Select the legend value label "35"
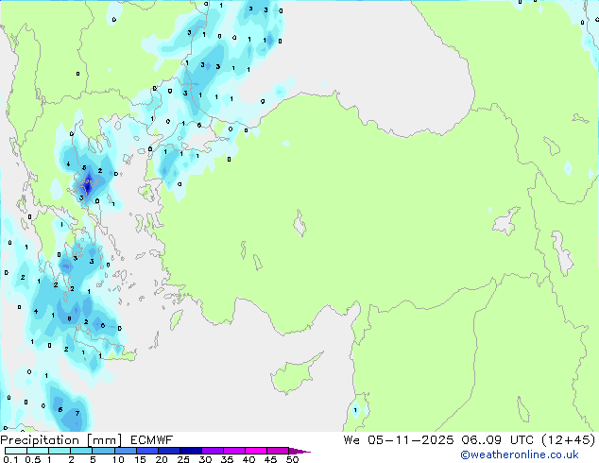 pyautogui.click(x=227, y=459)
